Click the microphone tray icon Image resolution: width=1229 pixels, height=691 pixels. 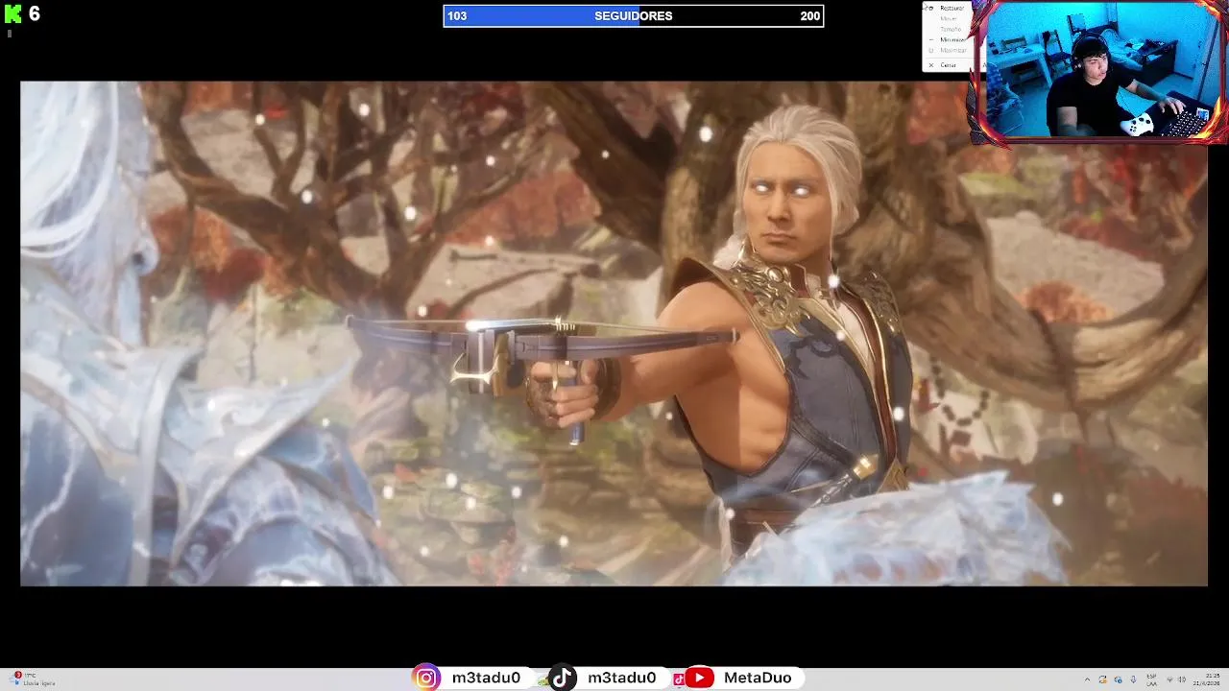[1134, 679]
